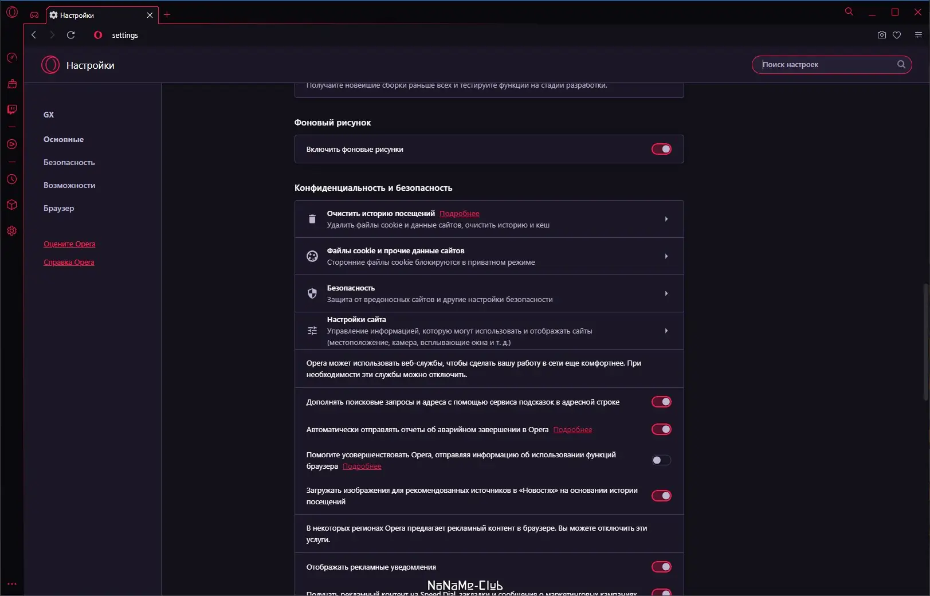Disable Включить фоновые рисунки toggle

(661, 149)
